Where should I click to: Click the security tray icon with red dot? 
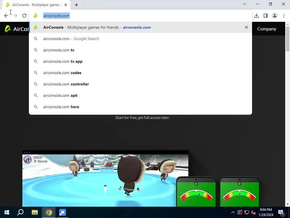point(240,212)
